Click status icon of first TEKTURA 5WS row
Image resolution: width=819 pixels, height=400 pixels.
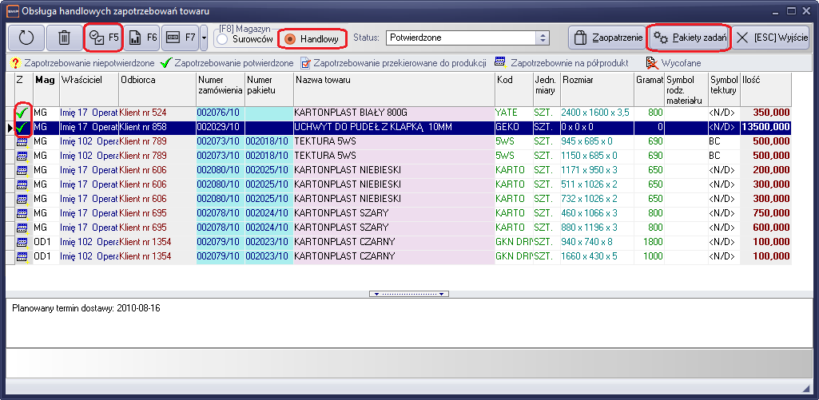pyautogui.click(x=22, y=141)
